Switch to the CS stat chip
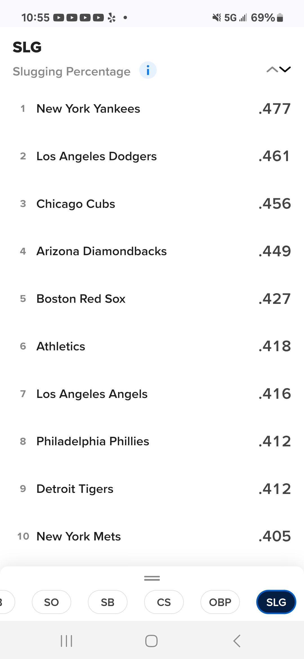The width and height of the screenshot is (304, 659). click(x=164, y=602)
